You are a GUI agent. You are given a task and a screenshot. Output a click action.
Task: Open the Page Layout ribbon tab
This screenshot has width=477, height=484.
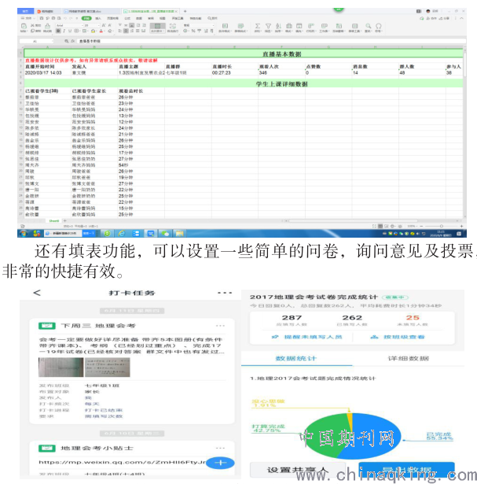coord(112,18)
